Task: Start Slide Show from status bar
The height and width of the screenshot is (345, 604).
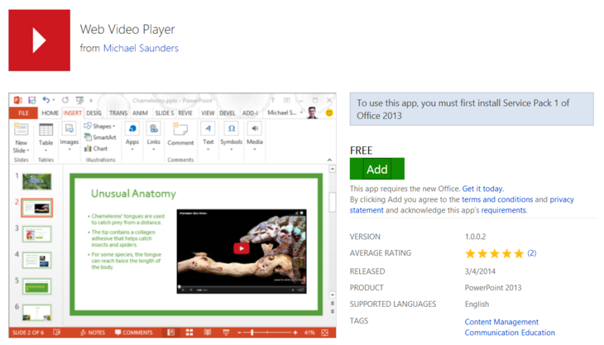Action: [x=226, y=333]
